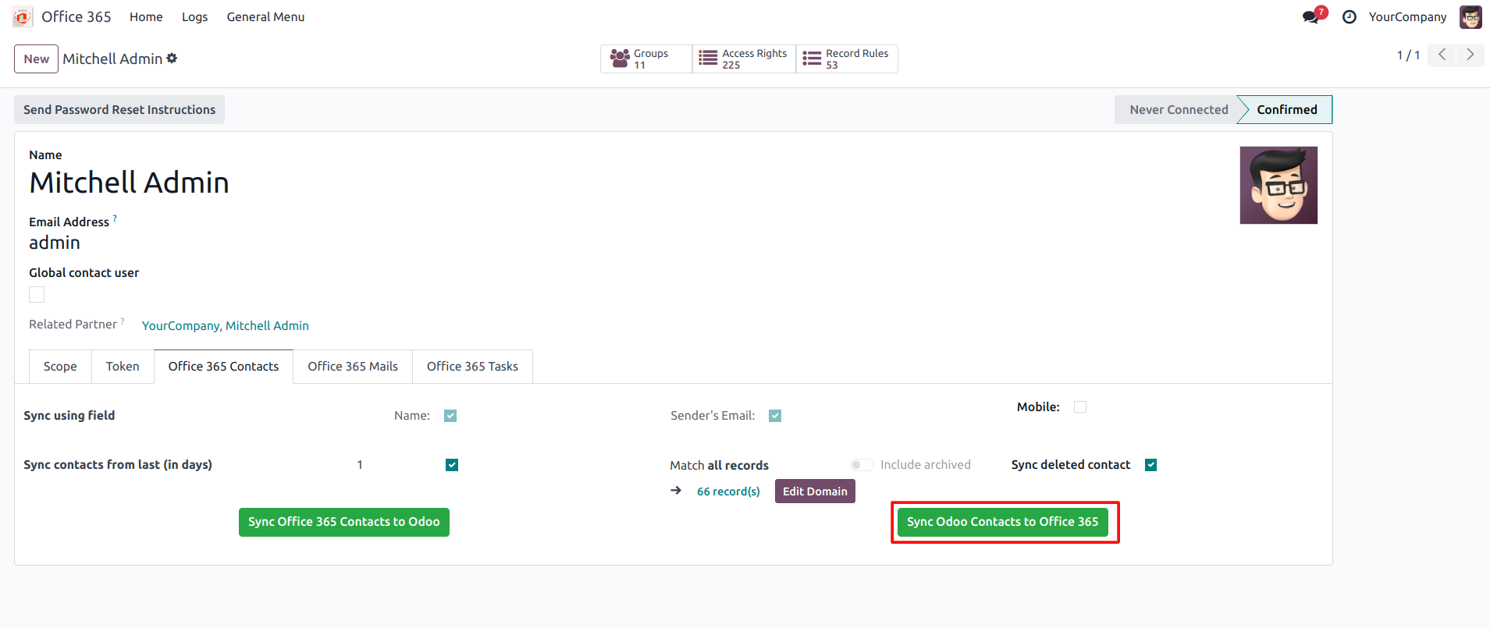
Task: Tick the Global contact user checkbox
Action: [x=37, y=294]
